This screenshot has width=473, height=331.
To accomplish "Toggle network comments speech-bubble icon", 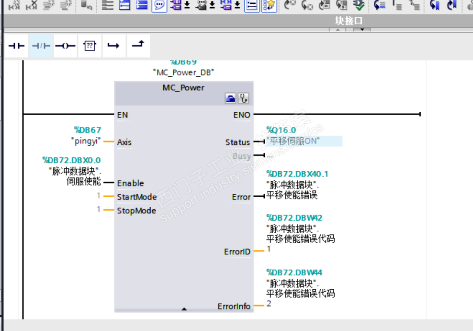I will click(159, 5).
